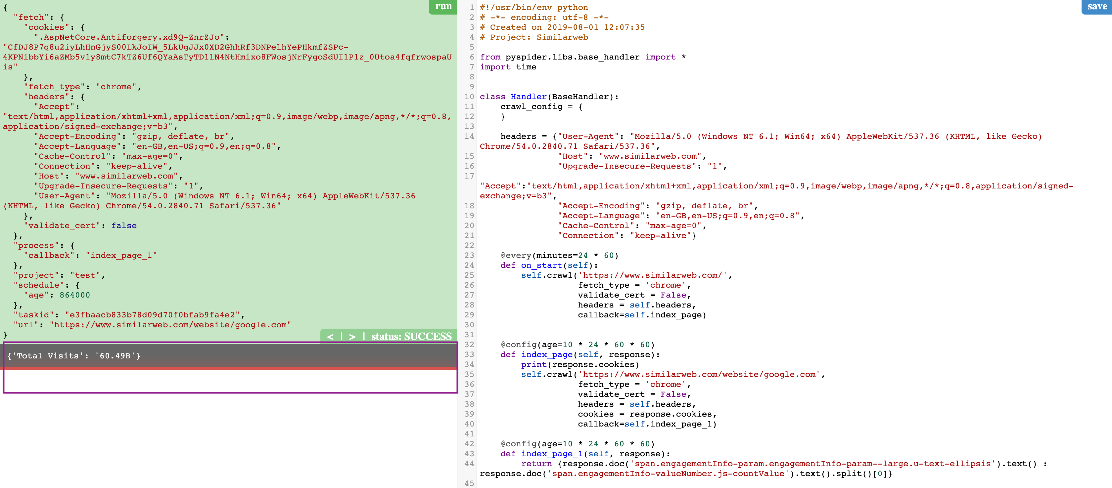1112x488 pixels.
Task: Click the white output area below the result
Action: coord(230,381)
